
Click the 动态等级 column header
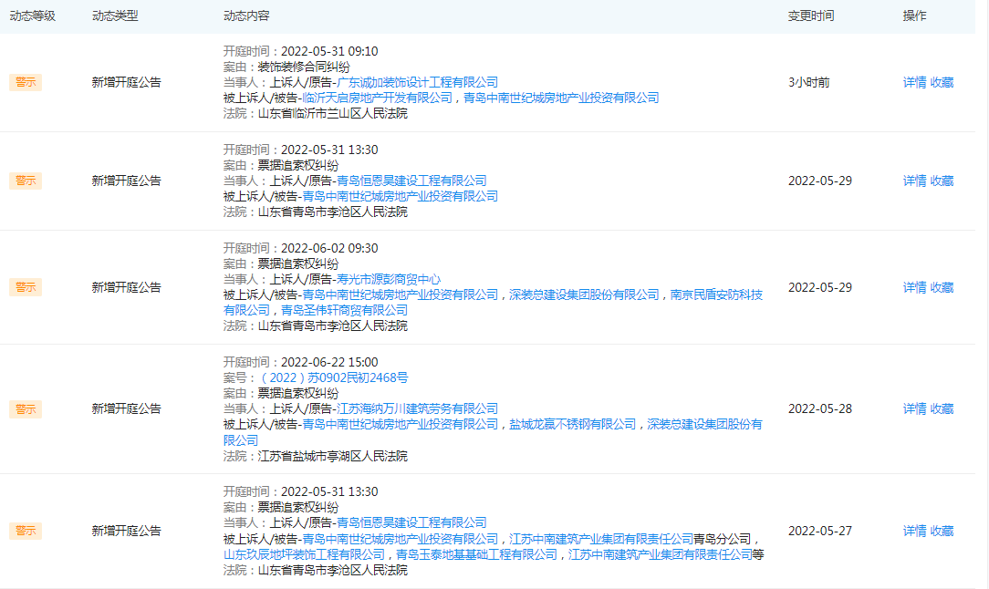(x=33, y=15)
